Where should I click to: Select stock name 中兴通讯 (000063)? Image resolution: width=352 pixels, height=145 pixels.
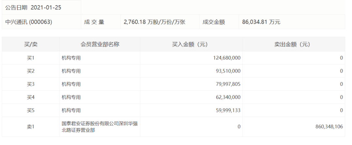29,22
